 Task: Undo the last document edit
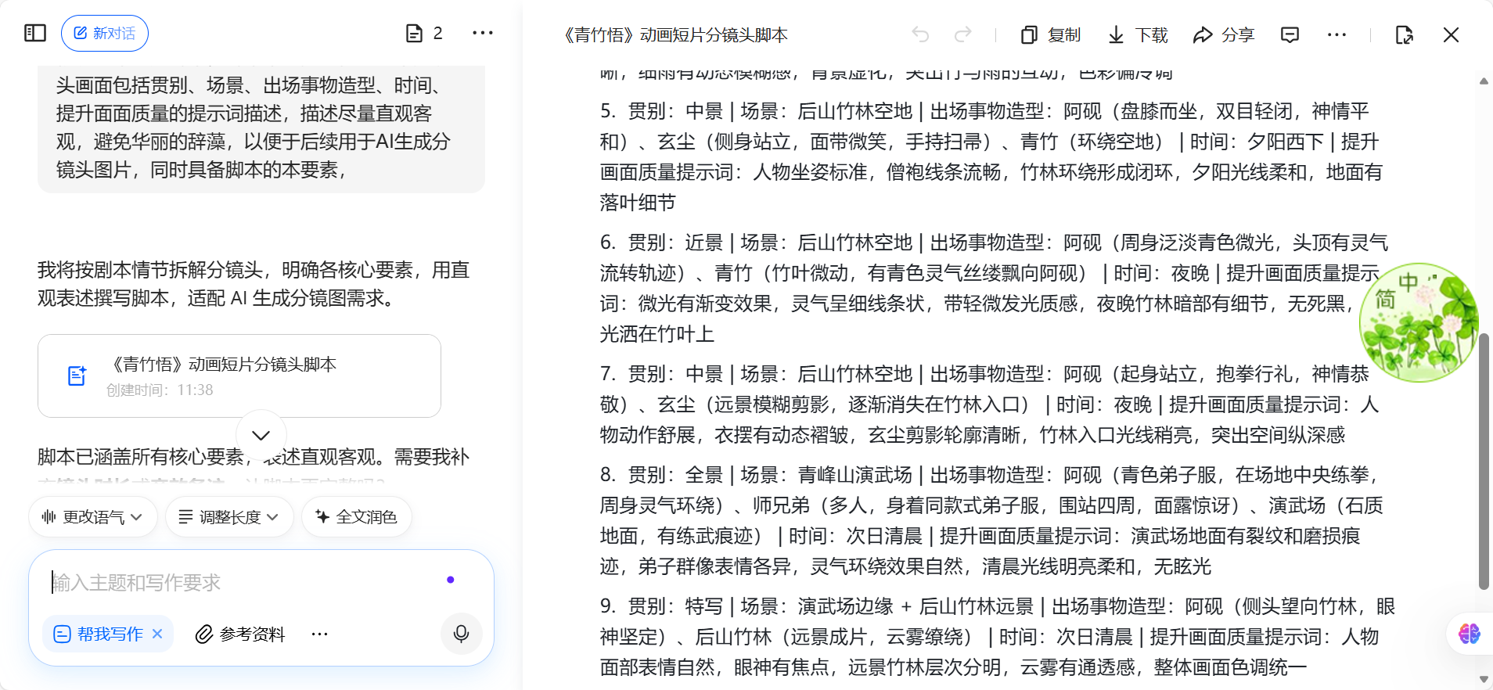(920, 34)
